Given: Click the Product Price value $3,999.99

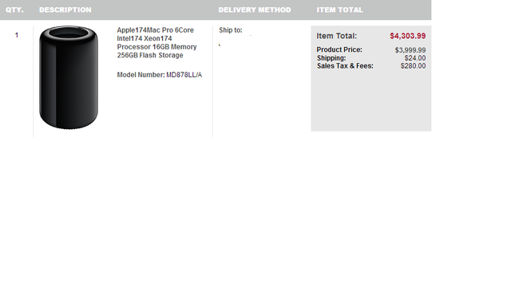Looking at the screenshot, I should coord(410,50).
